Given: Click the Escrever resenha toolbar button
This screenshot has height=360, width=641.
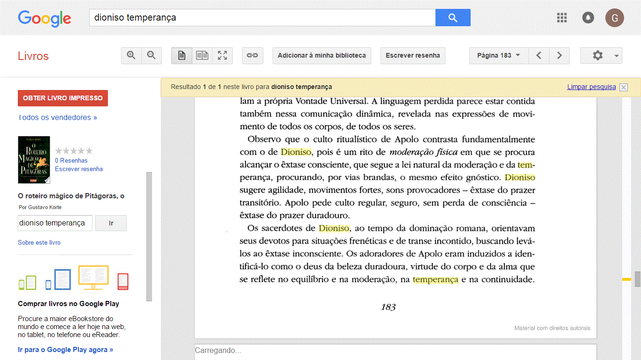Looking at the screenshot, I should [x=412, y=55].
